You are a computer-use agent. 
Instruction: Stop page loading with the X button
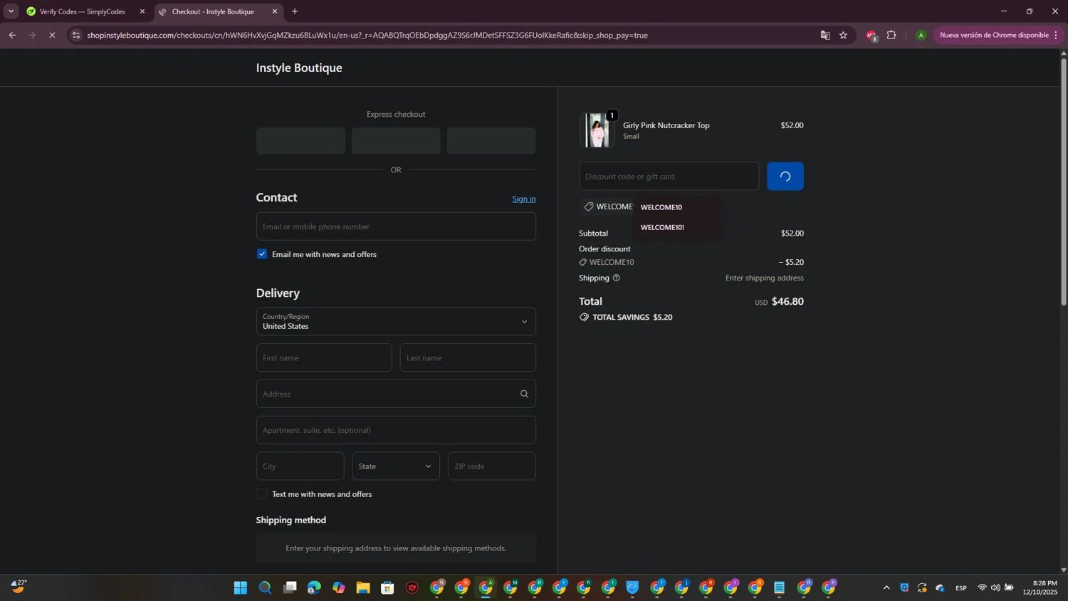click(52, 35)
